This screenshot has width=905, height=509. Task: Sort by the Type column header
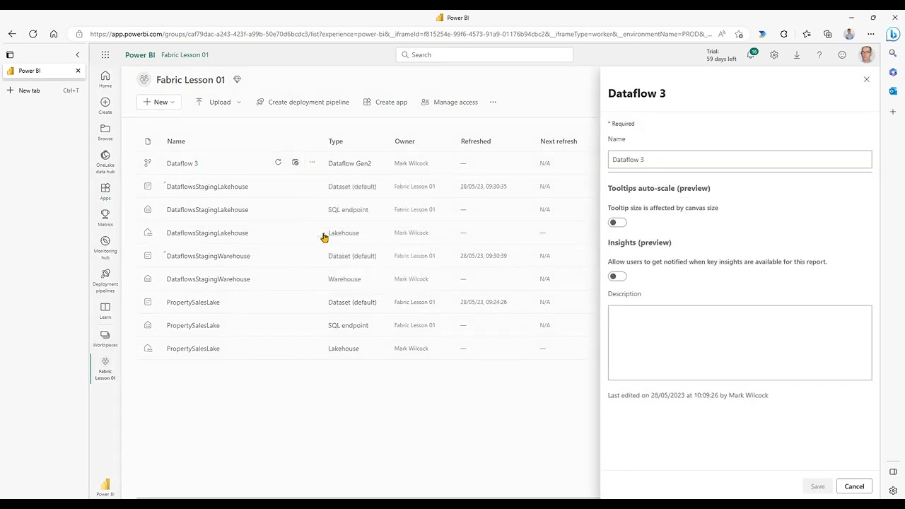point(335,141)
